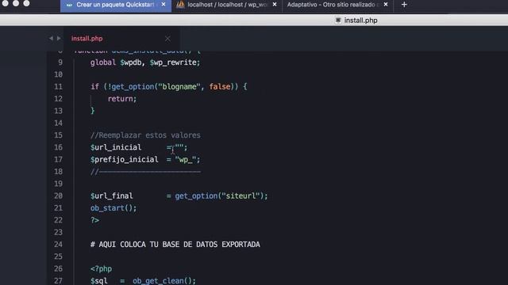Click line number 24 in the gutter

click(x=58, y=245)
